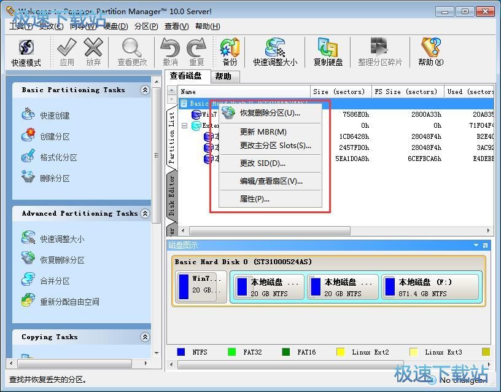Click the 2800A33h FS size cell

pos(426,114)
